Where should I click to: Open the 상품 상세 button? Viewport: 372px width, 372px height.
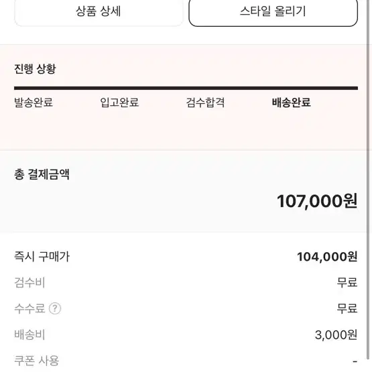point(99,11)
